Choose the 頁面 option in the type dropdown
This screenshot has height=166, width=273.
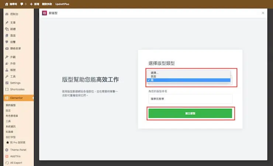click(189, 76)
